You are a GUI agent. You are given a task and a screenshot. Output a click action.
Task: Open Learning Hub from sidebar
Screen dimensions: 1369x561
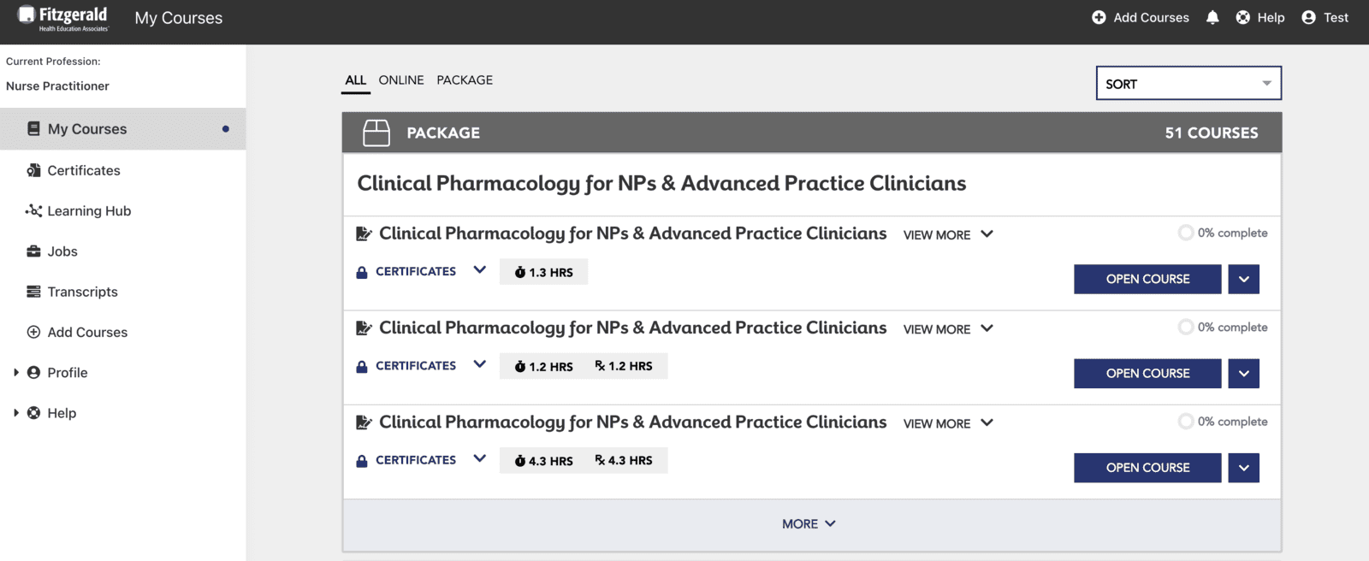pyautogui.click(x=88, y=211)
